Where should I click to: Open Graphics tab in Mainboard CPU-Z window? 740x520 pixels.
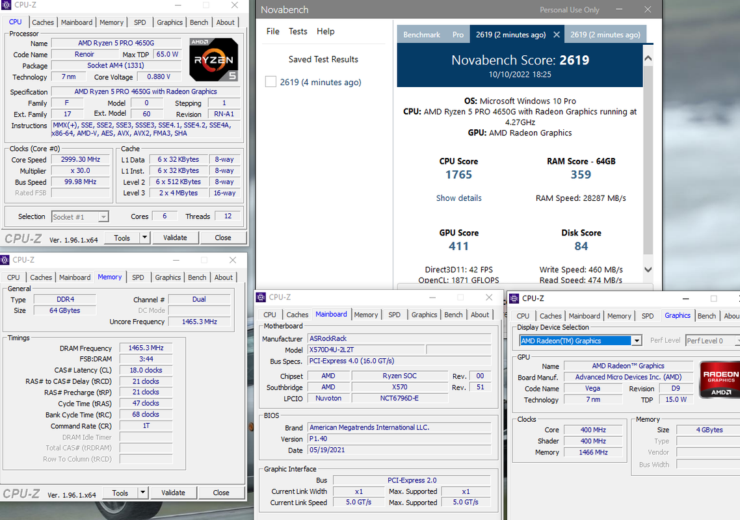pyautogui.click(x=424, y=315)
